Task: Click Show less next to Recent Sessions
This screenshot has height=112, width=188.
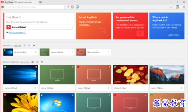Action: pyautogui.click(x=25, y=62)
